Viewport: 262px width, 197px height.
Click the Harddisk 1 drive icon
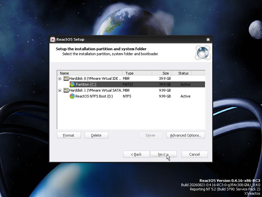(66, 90)
